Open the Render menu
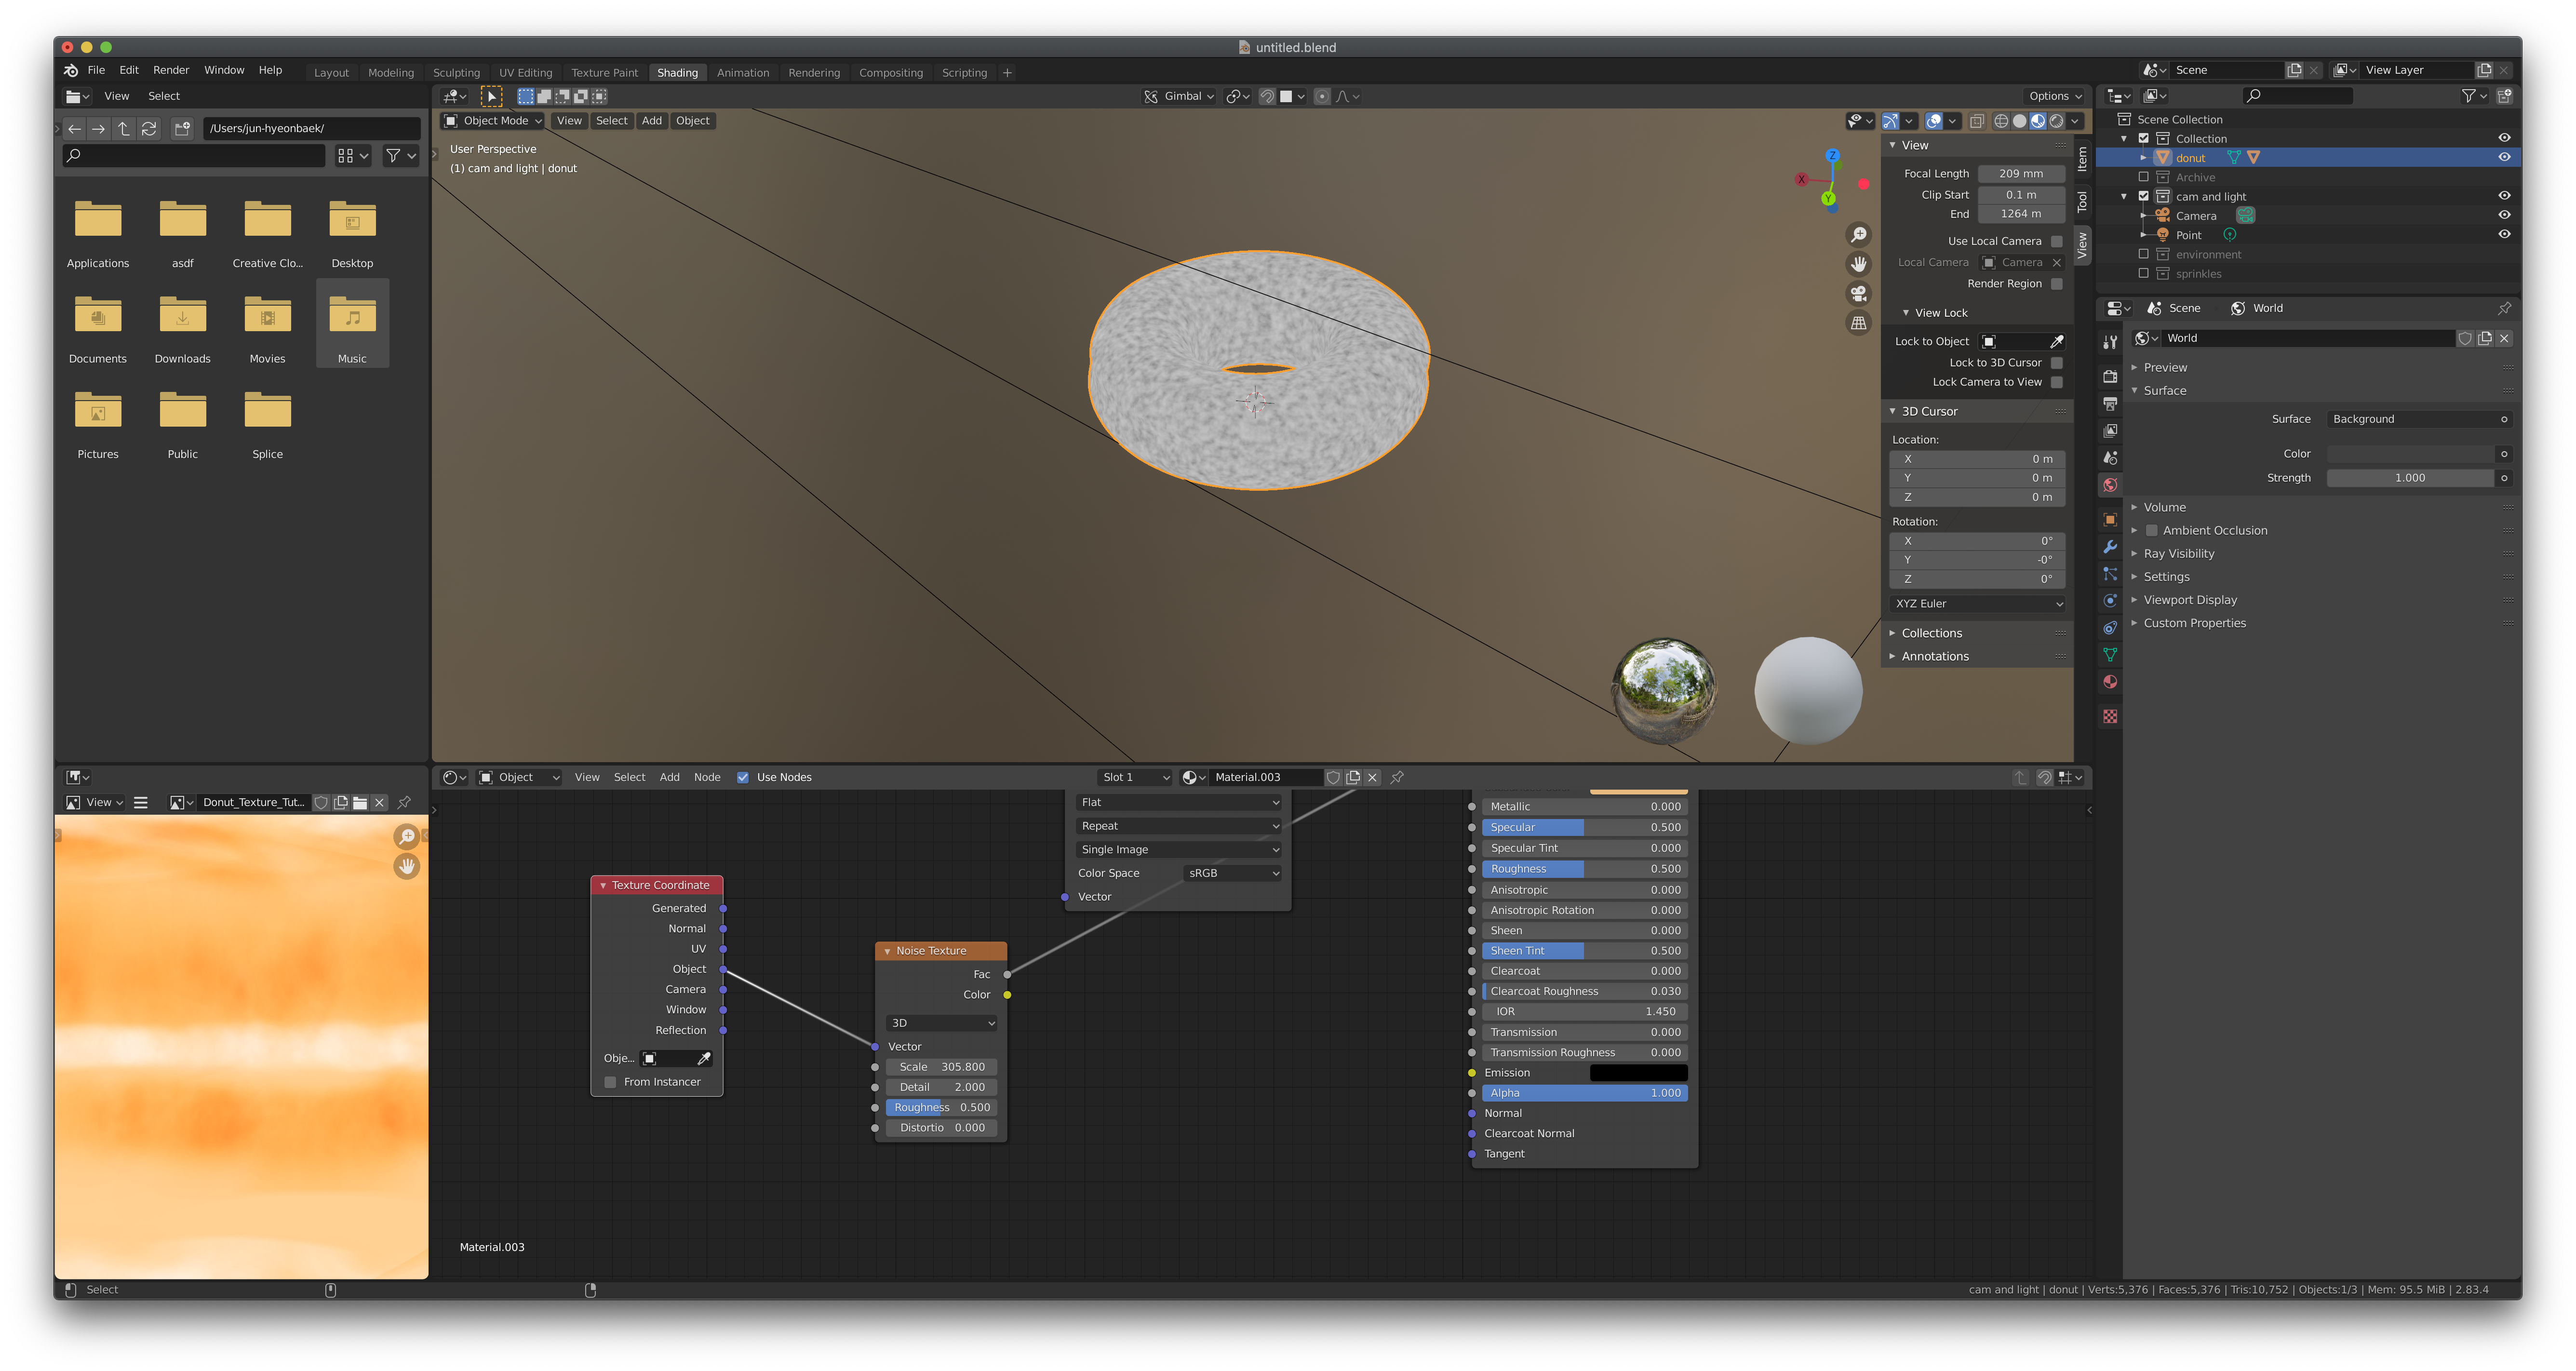The height and width of the screenshot is (1371, 2576). point(171,70)
